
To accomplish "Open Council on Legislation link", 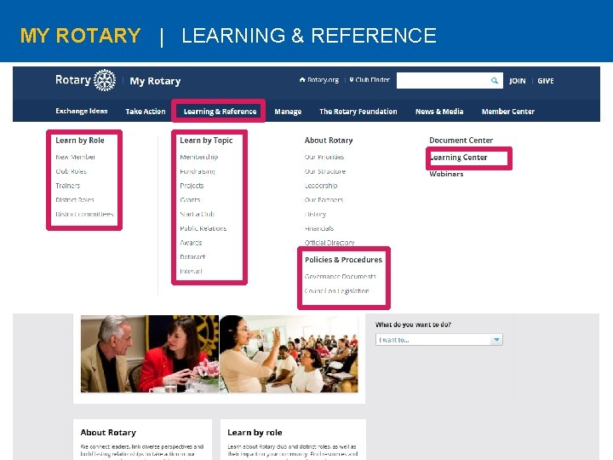I will [336, 291].
